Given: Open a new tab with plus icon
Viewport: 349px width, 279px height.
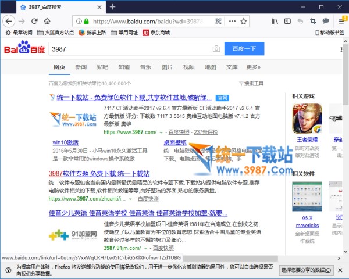Looking at the screenshot, I should tap(113, 7).
